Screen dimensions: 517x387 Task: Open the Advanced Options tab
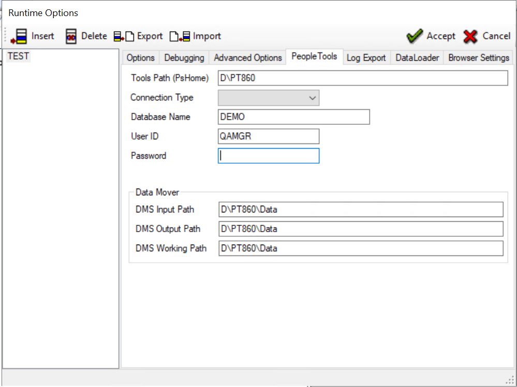[x=247, y=58]
